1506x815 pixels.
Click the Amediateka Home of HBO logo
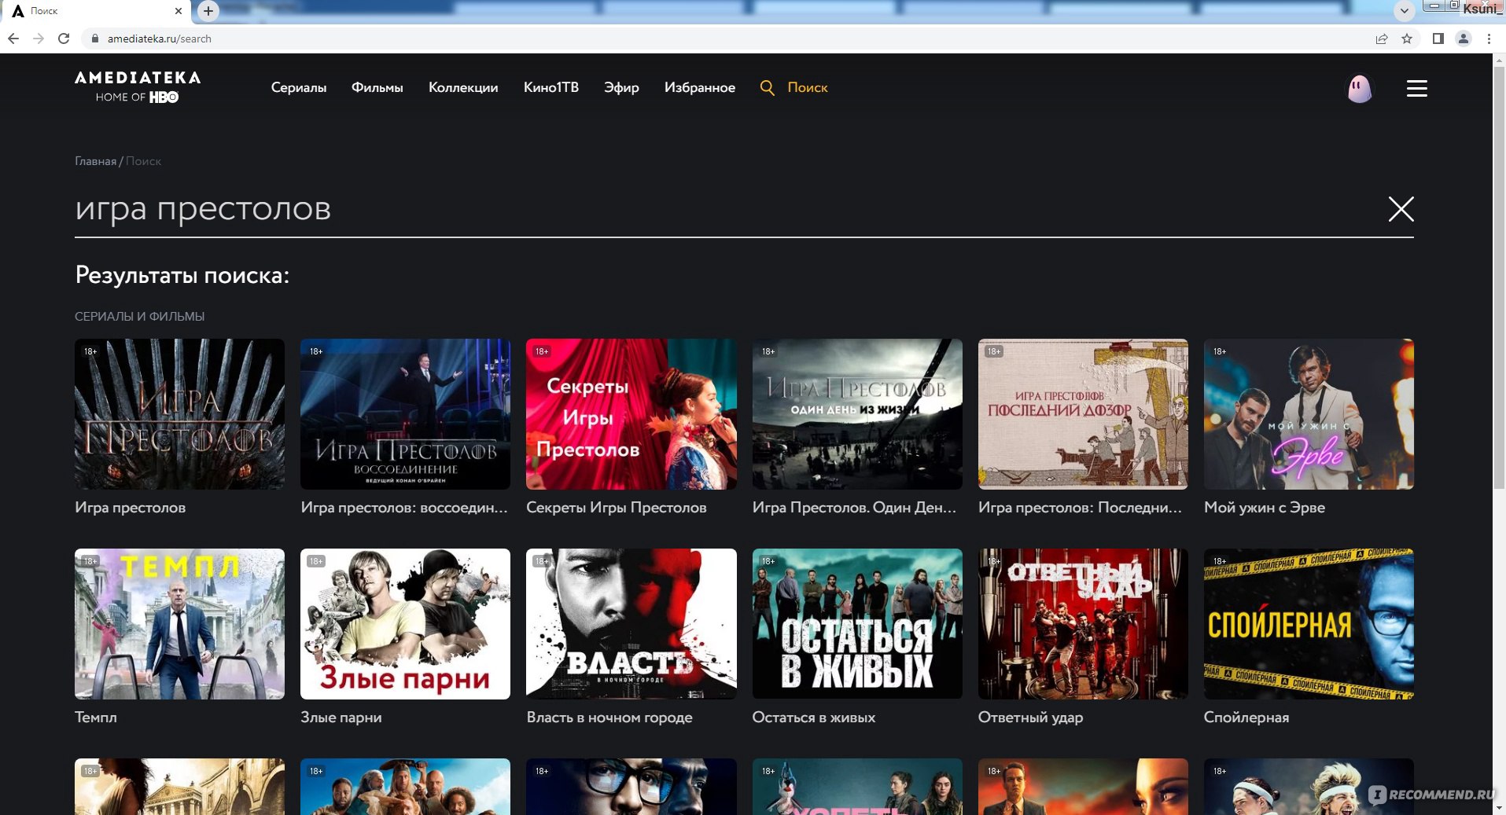click(x=138, y=86)
